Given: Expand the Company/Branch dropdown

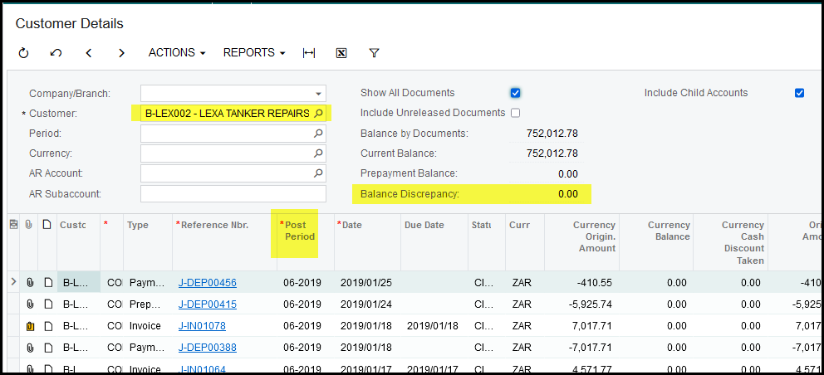Looking at the screenshot, I should point(317,94).
